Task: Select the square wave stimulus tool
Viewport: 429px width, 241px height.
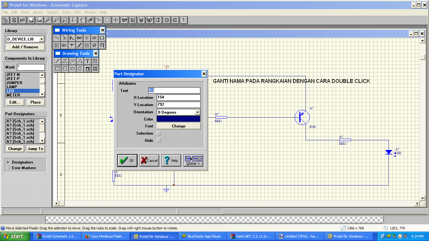Action: [x=87, y=45]
